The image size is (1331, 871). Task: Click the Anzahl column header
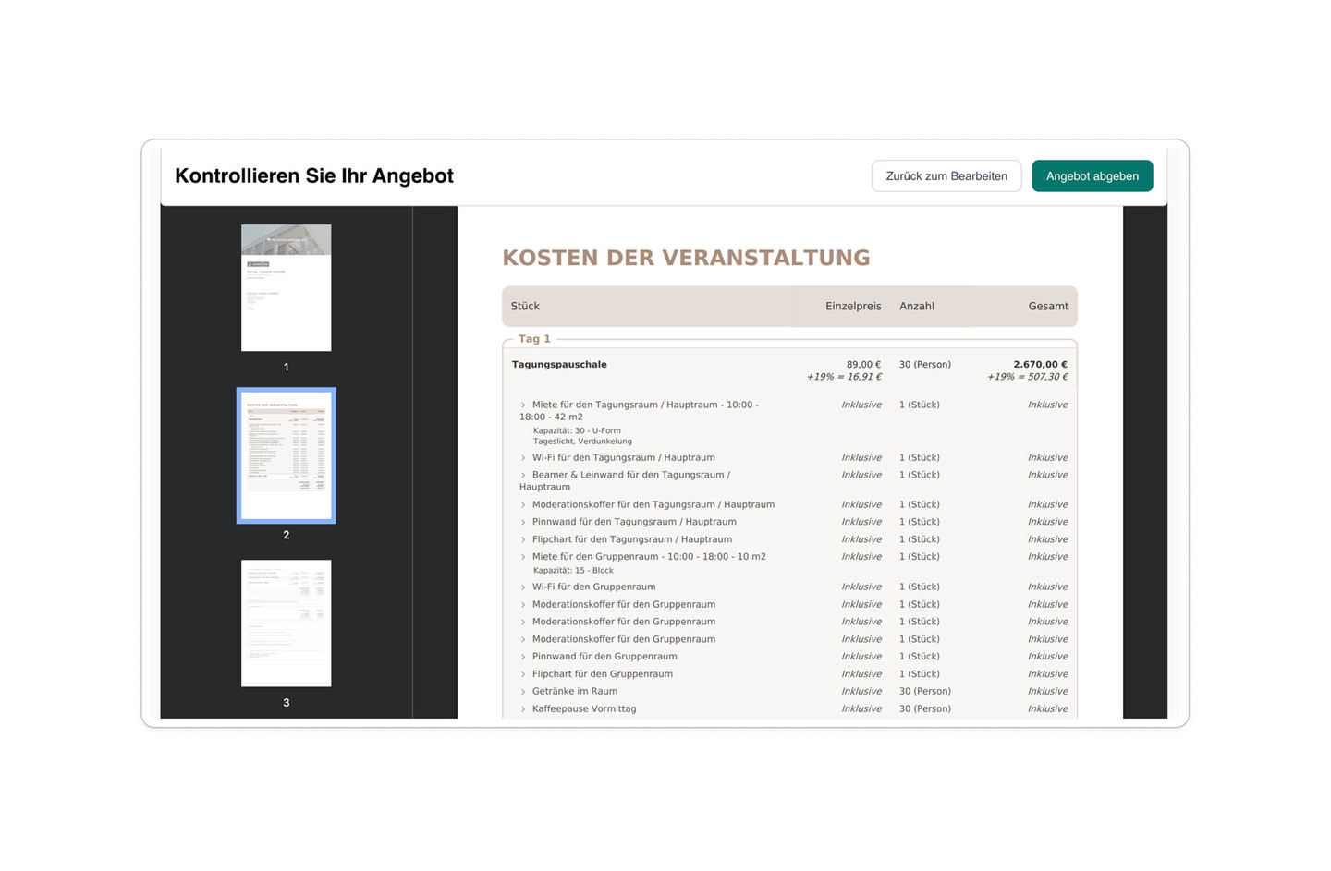(x=917, y=306)
